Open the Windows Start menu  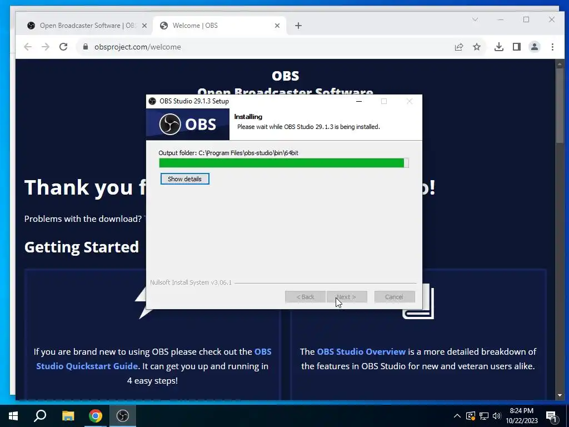coord(13,416)
